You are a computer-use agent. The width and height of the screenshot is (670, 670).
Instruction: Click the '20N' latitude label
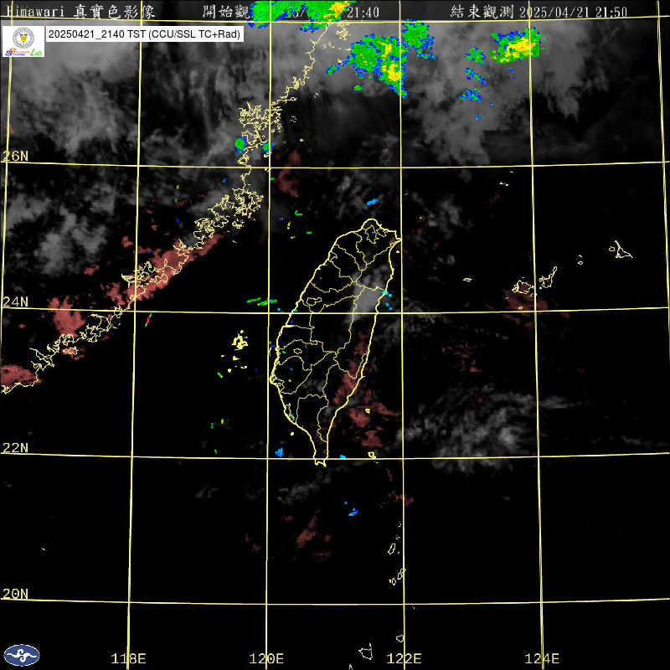pos(15,594)
